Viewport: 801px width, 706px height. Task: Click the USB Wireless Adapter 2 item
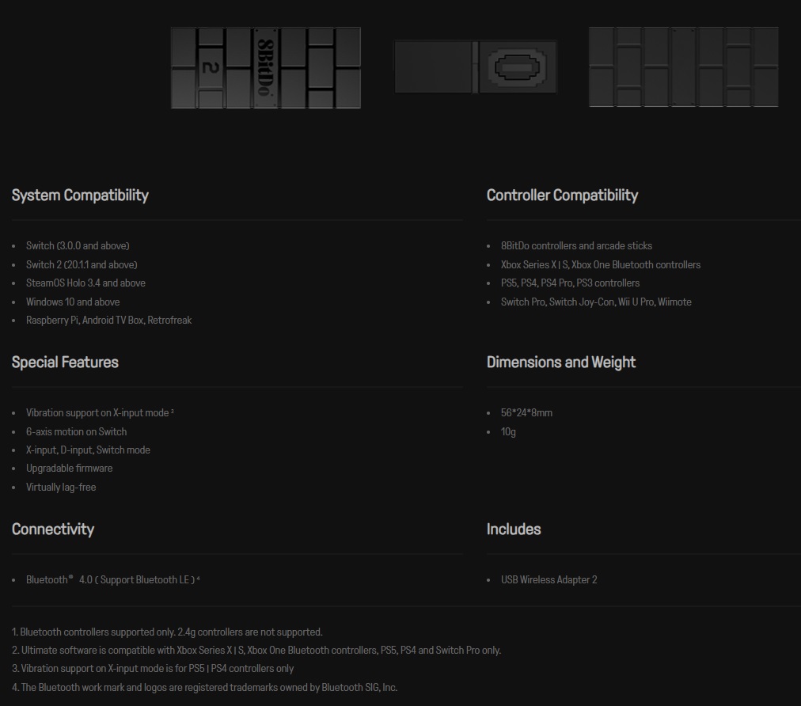tap(549, 580)
